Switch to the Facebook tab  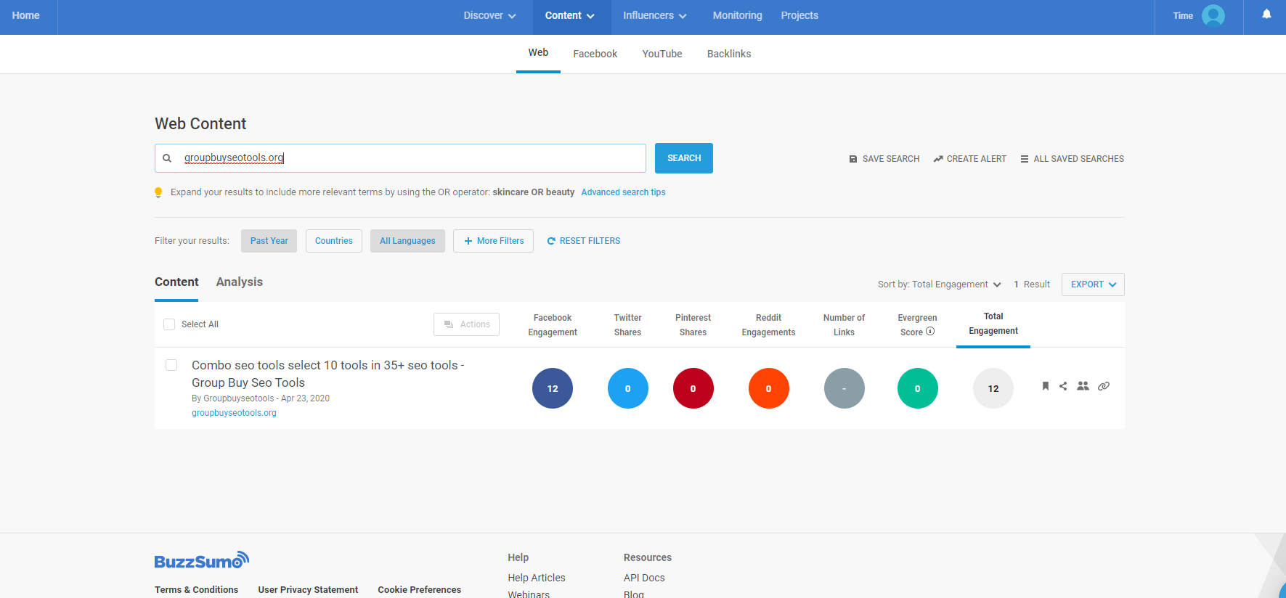(595, 54)
